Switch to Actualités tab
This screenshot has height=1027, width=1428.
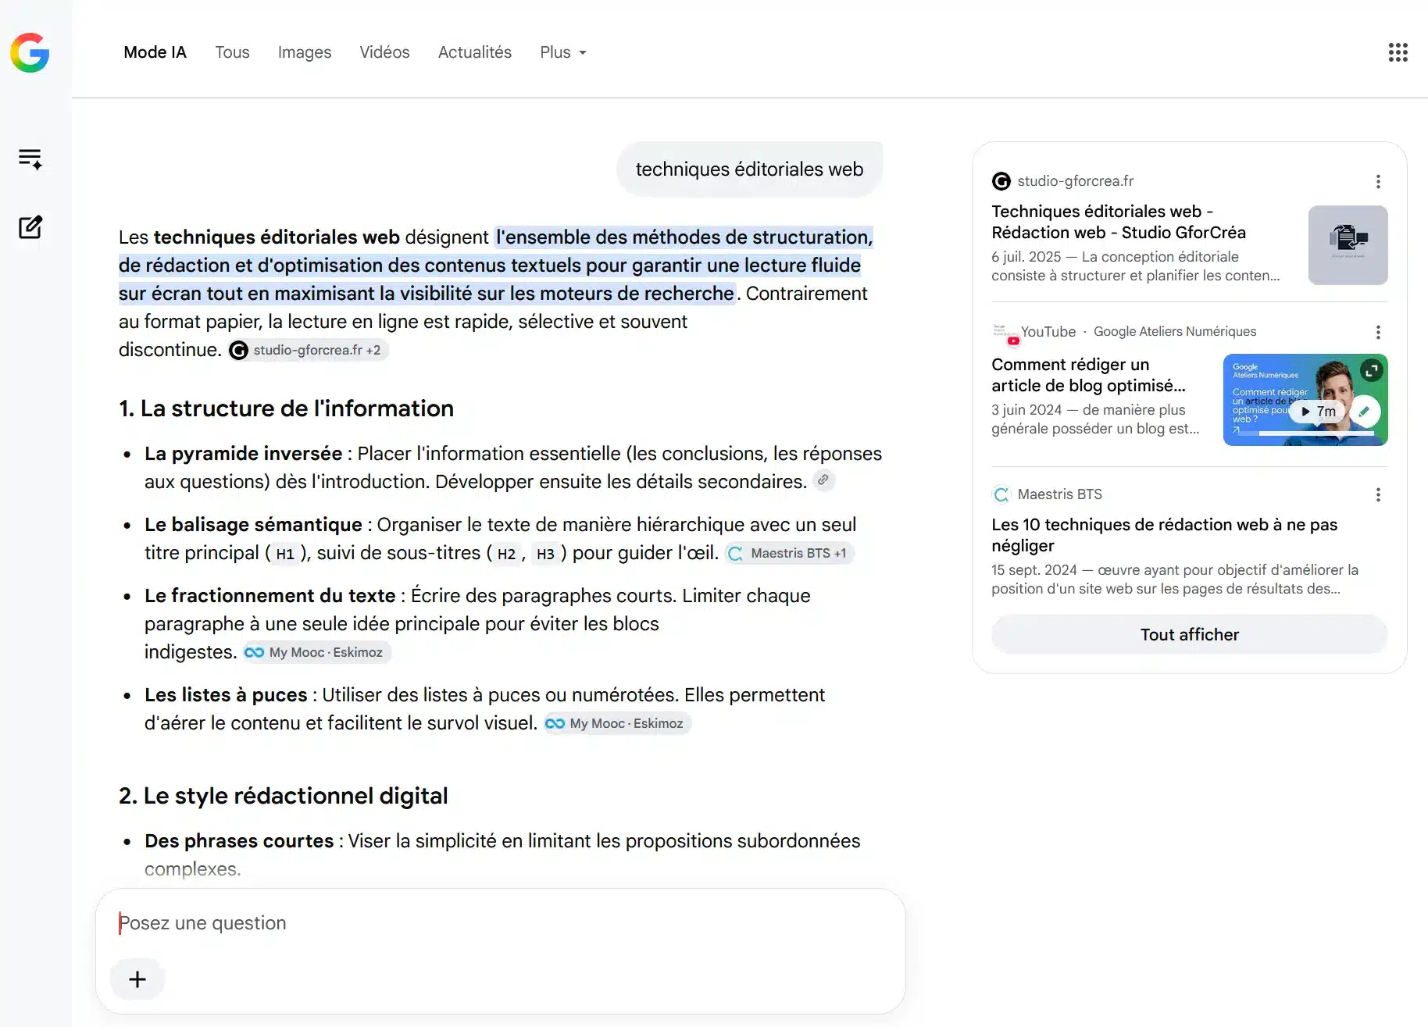pos(475,52)
